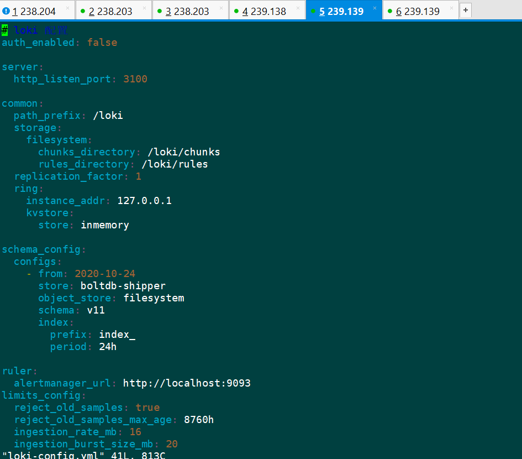Open a new session tab with plus button

point(466,11)
